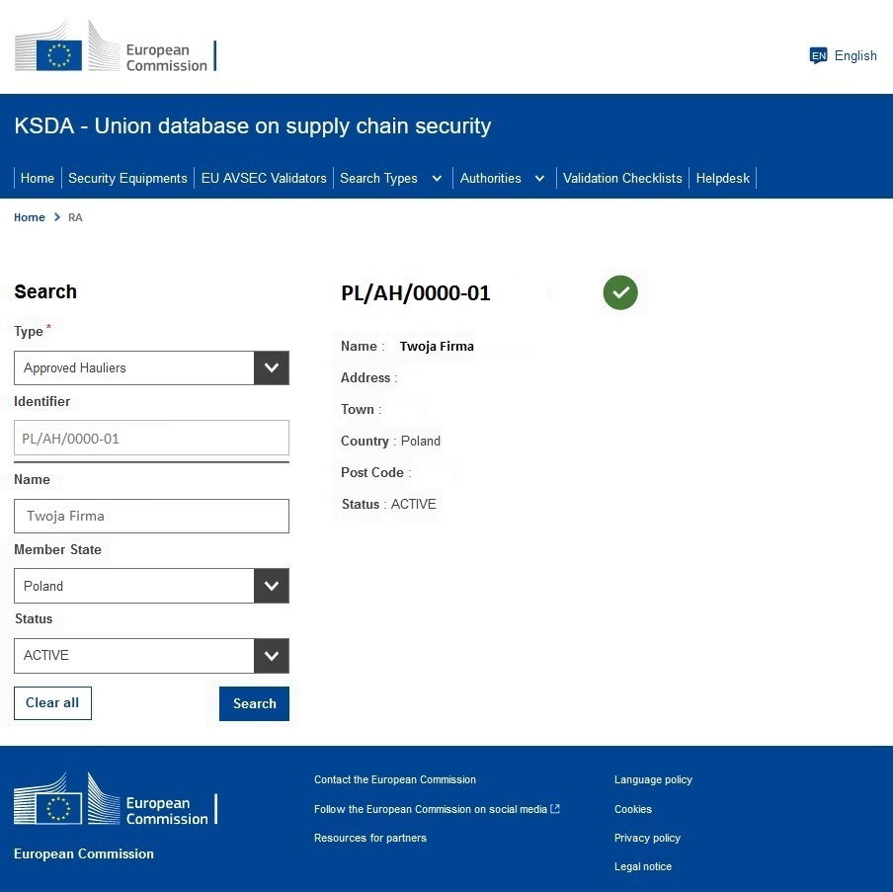Open the Privacy policy footer link
The height and width of the screenshot is (892, 893).
coord(647,838)
